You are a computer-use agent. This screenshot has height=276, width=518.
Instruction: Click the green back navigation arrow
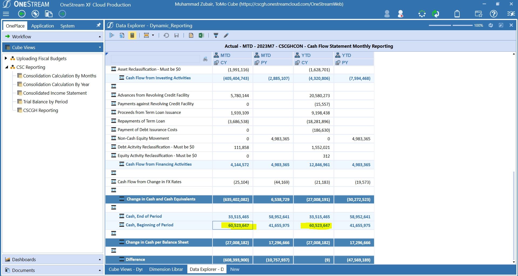(x=22, y=13)
